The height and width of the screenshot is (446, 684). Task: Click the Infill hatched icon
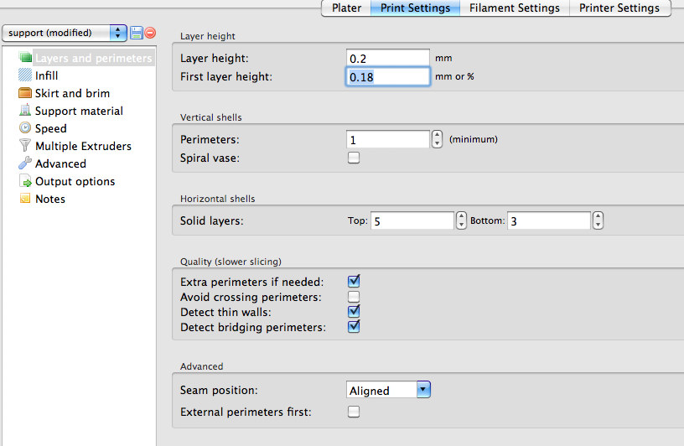pyautogui.click(x=25, y=75)
